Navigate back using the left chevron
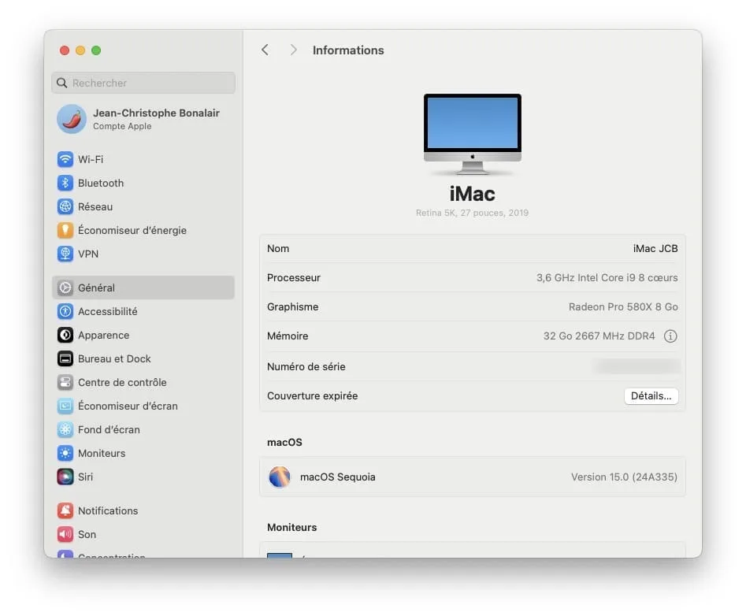This screenshot has width=746, height=616. (265, 50)
